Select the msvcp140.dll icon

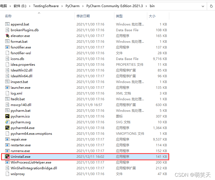pyautogui.click(x=7, y=105)
